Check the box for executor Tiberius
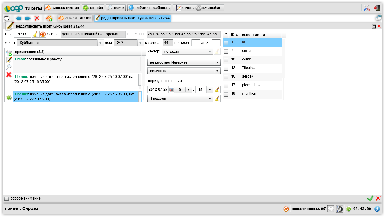This screenshot has width=385, height=217. (226, 68)
